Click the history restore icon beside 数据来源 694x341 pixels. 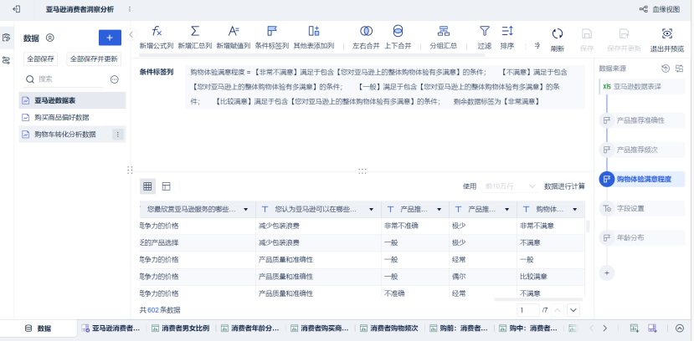coord(666,69)
